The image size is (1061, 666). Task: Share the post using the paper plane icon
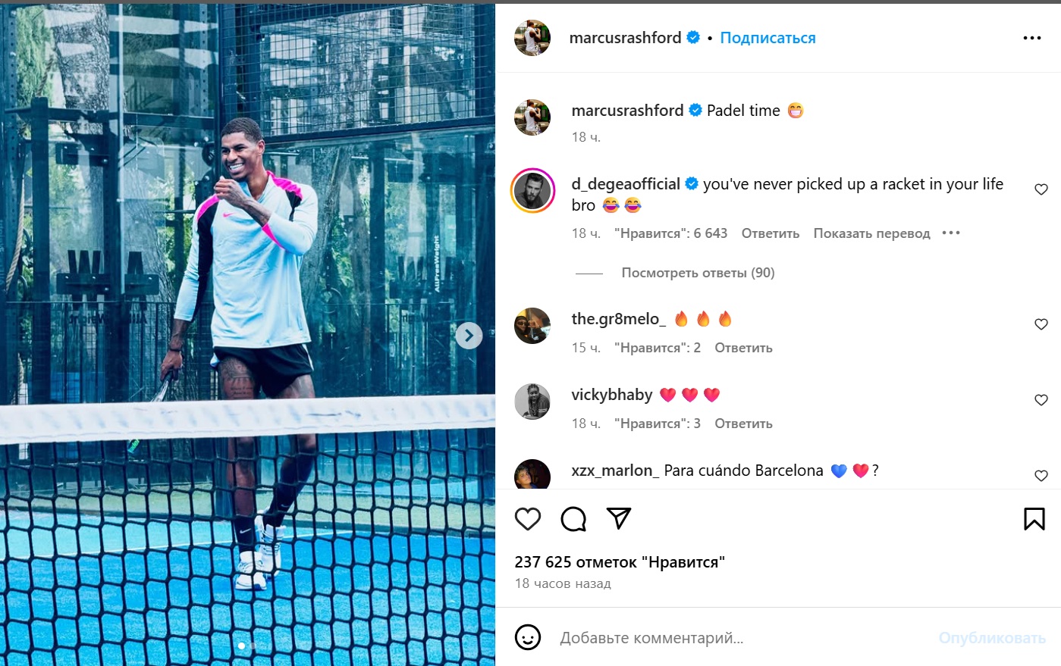(x=619, y=518)
